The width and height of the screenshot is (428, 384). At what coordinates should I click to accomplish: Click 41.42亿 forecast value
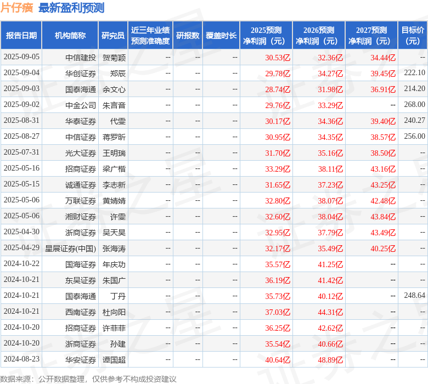pyautogui.click(x=330, y=280)
